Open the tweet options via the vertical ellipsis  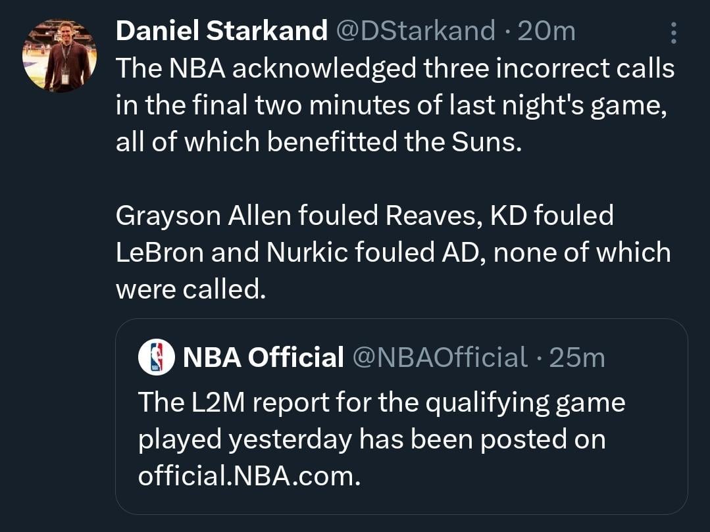[x=671, y=33]
